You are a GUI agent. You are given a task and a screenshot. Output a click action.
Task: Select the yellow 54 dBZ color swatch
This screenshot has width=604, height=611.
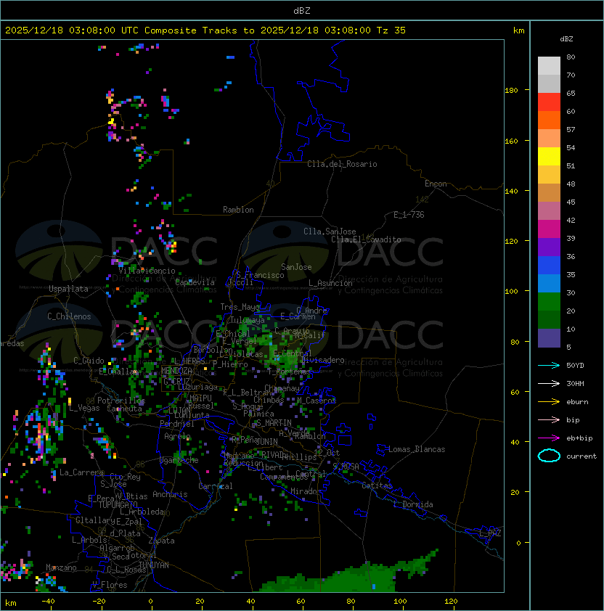[x=549, y=156]
